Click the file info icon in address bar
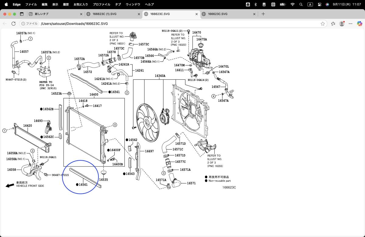Screen dimensions: 365x237 point(30,24)
